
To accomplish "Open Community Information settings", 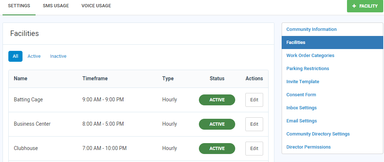I will (311, 29).
